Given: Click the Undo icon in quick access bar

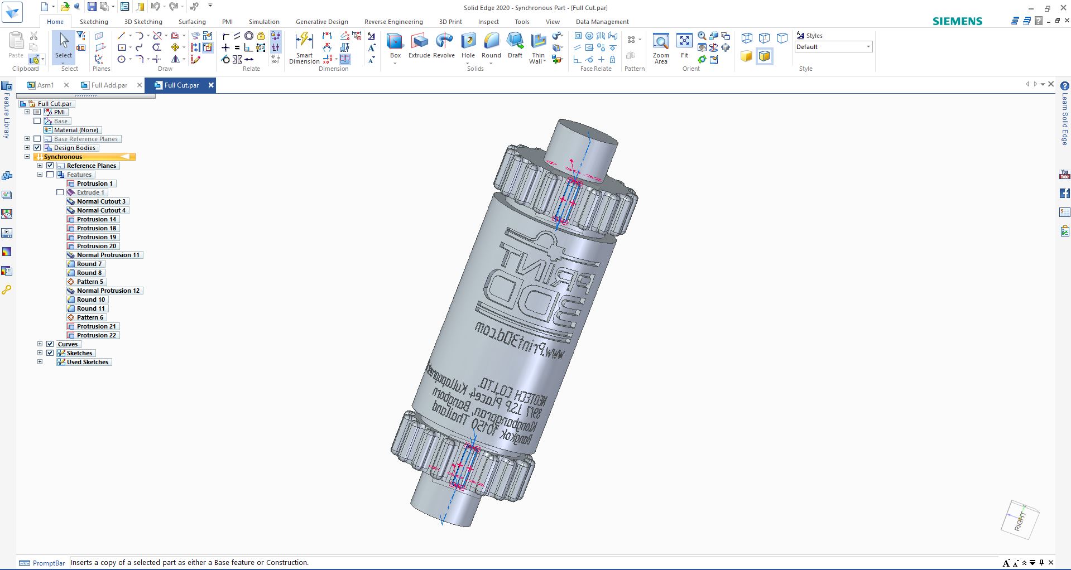Looking at the screenshot, I should tap(155, 7).
